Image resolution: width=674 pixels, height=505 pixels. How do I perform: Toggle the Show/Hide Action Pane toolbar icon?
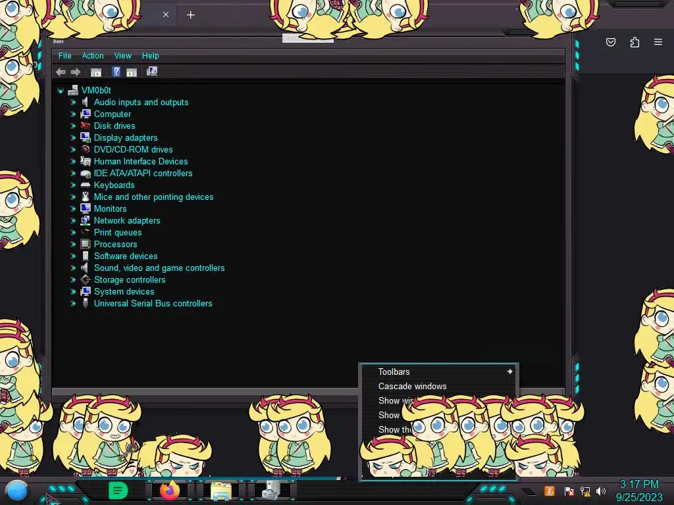pos(132,72)
